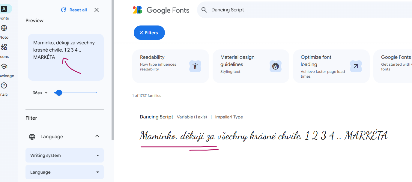Open the Knowledge graduation cap icon
This screenshot has width=412, height=182.
(x=4, y=66)
